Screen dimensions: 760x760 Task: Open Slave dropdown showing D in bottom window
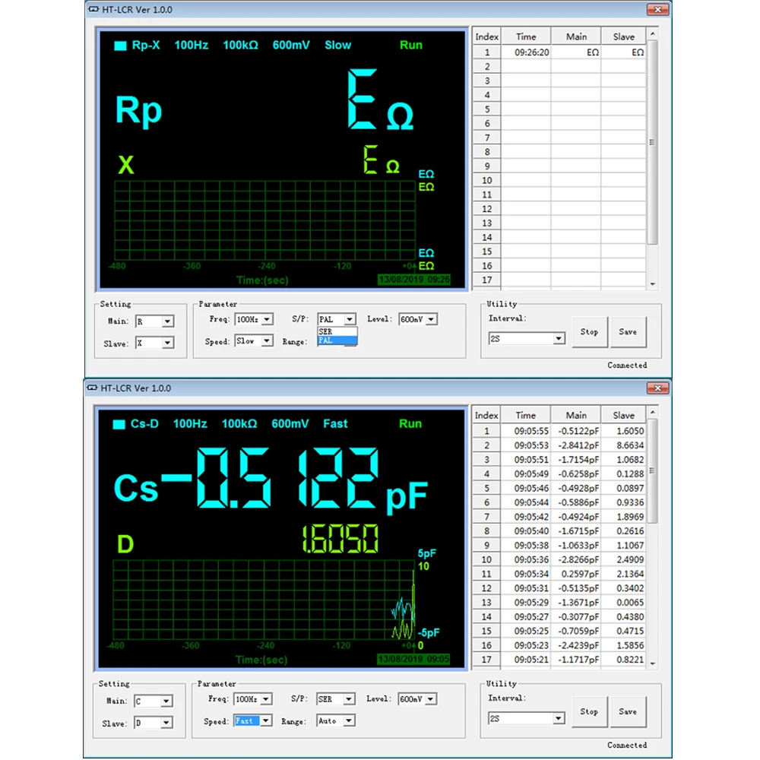(154, 724)
